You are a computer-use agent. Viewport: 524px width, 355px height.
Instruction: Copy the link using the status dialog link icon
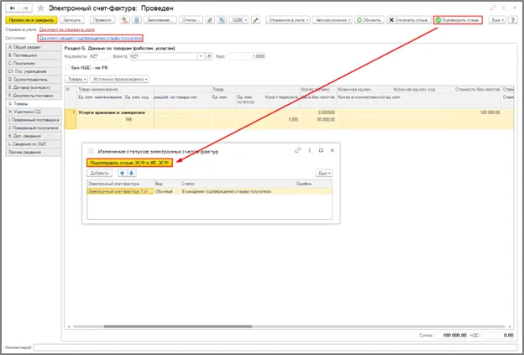coord(297,150)
